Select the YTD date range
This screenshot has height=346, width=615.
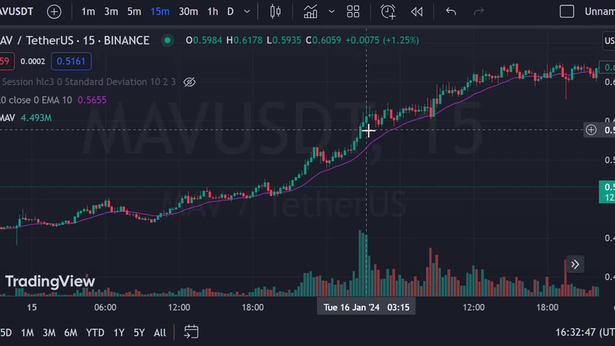tap(95, 333)
